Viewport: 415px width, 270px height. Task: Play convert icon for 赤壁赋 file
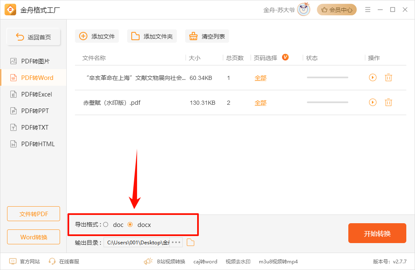(x=373, y=102)
